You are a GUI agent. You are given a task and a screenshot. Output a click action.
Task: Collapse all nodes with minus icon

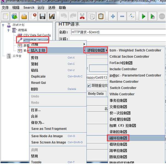tap(122, 16)
